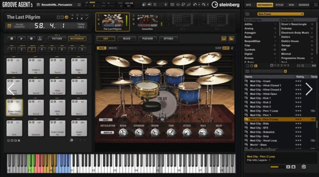Open the Raw Power preset dropdown

tap(281, 14)
